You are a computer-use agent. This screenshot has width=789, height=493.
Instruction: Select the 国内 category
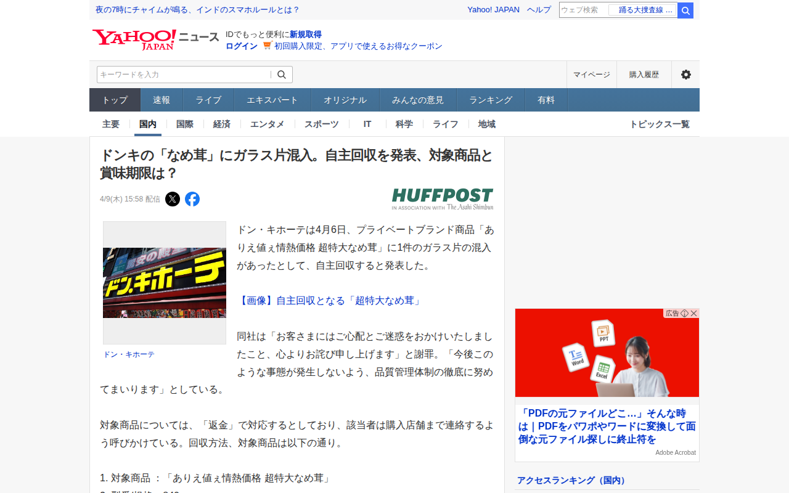click(x=148, y=124)
